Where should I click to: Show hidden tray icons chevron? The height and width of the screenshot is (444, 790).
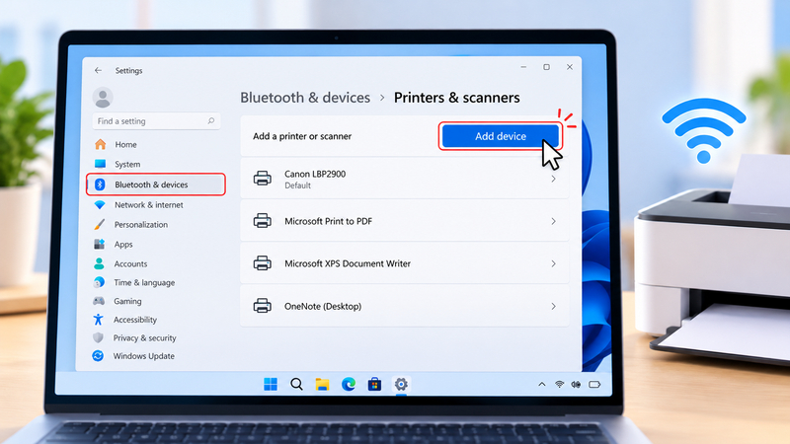pyautogui.click(x=541, y=385)
